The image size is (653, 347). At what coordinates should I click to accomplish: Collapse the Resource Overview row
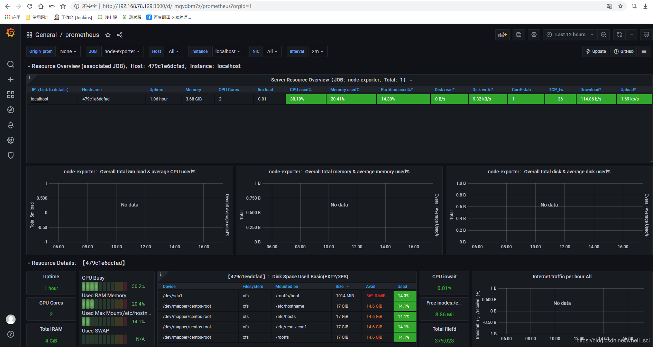(29, 66)
